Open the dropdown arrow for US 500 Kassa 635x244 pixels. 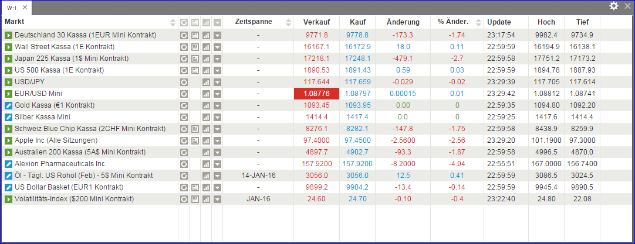coord(217,70)
